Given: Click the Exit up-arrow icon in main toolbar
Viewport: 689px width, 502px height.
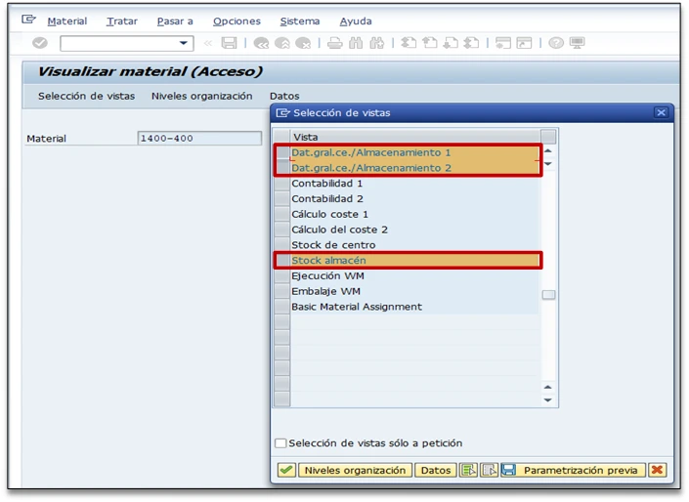Looking at the screenshot, I should (282, 43).
